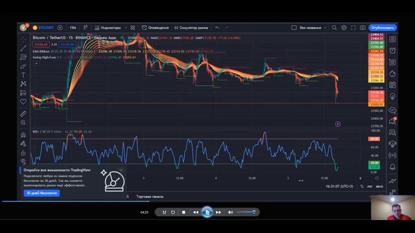The height and width of the screenshot is (233, 415).
Task: Select the trend line tool
Action: coord(23,48)
